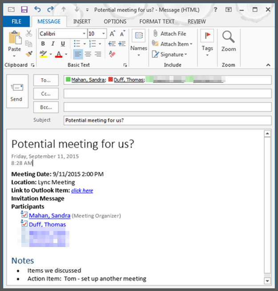The height and width of the screenshot is (291, 278).
Task: Open the Customize Quick Access Toolbar menu
Action: pyautogui.click(x=87, y=10)
